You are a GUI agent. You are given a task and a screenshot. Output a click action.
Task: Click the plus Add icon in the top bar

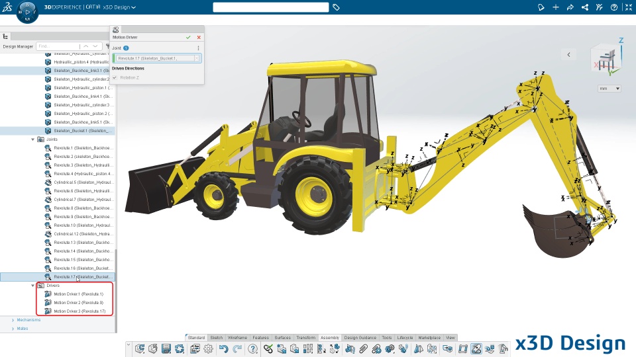(556, 7)
